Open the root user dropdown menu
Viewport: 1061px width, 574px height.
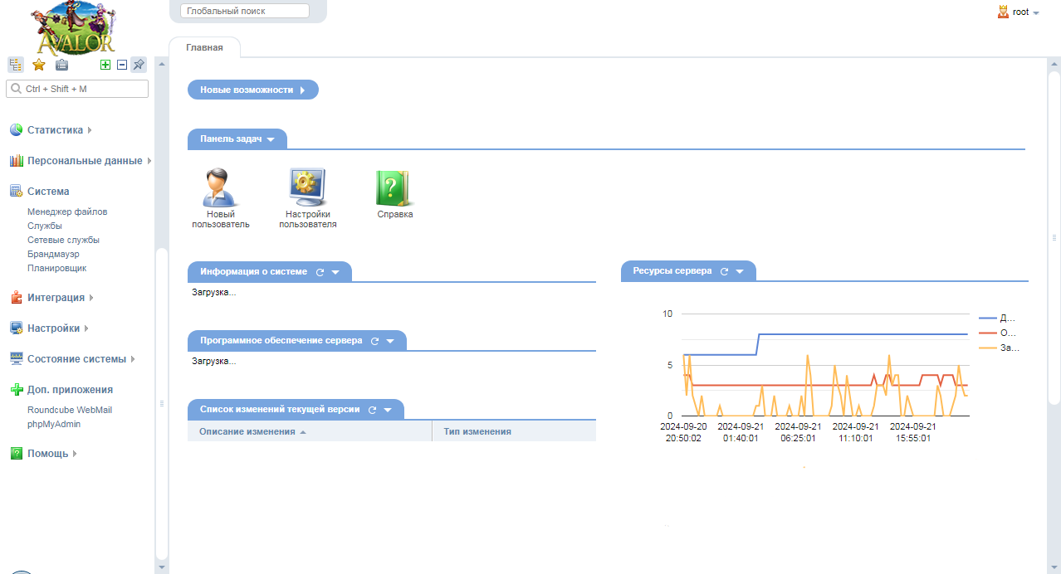1019,12
